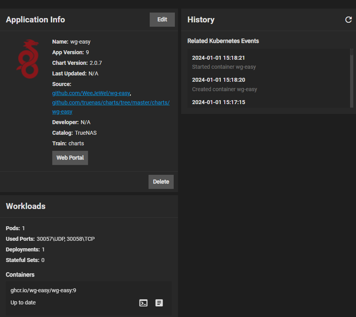The image size is (356, 317).
Task: Click the Workloads panel heading
Action: [x=26, y=206]
